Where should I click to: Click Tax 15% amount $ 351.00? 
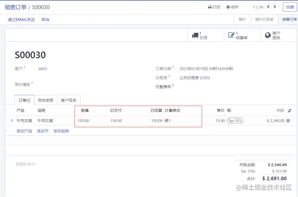pyautogui.click(x=279, y=171)
